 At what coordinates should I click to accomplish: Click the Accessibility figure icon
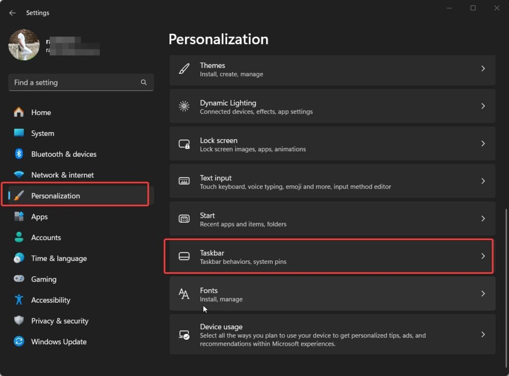19,300
